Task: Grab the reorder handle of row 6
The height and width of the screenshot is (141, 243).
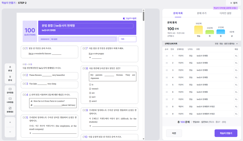Action: click(167, 92)
